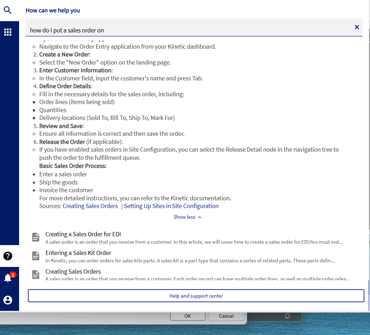Open Setting Up Sites in Site Configuration link

(x=171, y=206)
